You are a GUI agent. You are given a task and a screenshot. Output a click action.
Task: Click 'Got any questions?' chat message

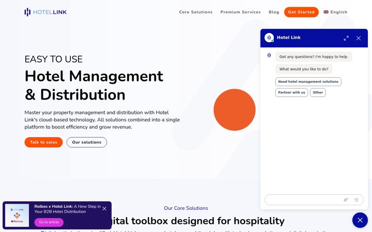click(x=314, y=57)
